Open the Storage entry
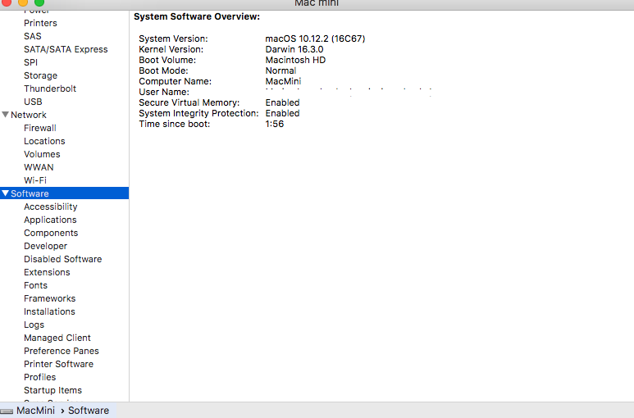The width and height of the screenshot is (634, 418). coord(40,75)
